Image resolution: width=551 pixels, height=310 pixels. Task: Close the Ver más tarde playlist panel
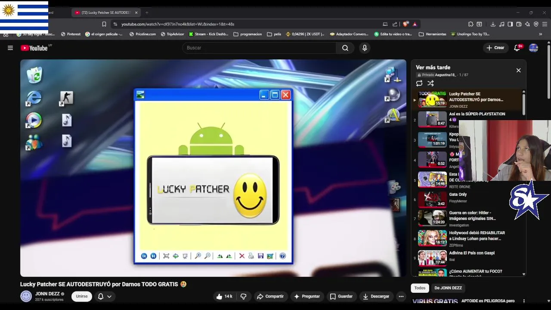(x=518, y=70)
